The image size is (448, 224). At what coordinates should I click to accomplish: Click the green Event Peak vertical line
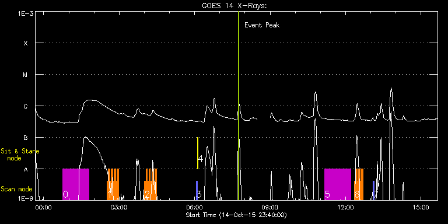tap(238, 106)
